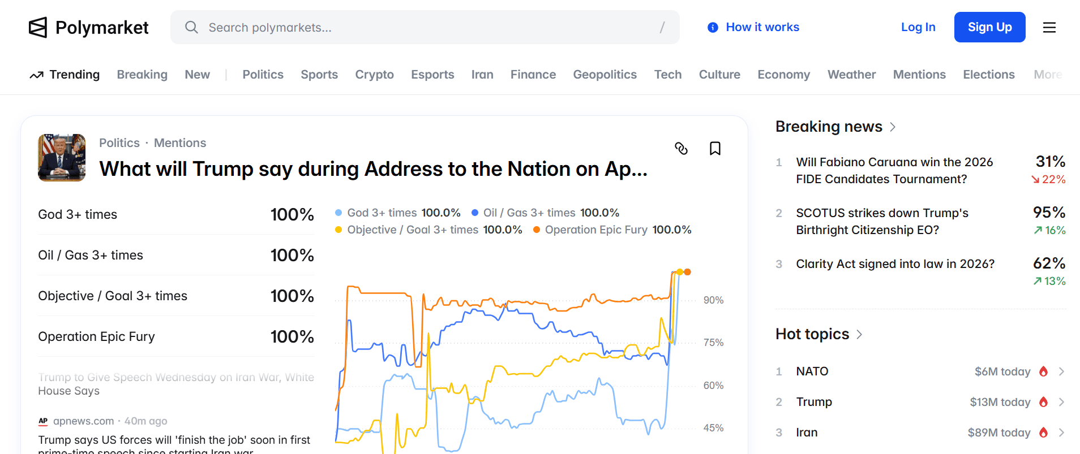The height and width of the screenshot is (454, 1080).
Task: Click the Polymarket logo icon
Action: 38,27
